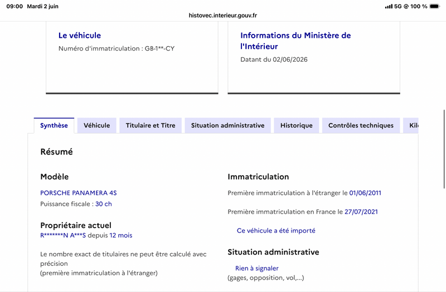Tap the orientation lock status icon

tap(406, 6)
